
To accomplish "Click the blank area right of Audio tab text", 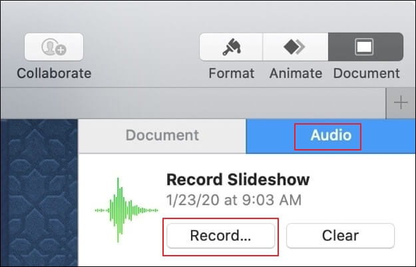I will [388, 136].
